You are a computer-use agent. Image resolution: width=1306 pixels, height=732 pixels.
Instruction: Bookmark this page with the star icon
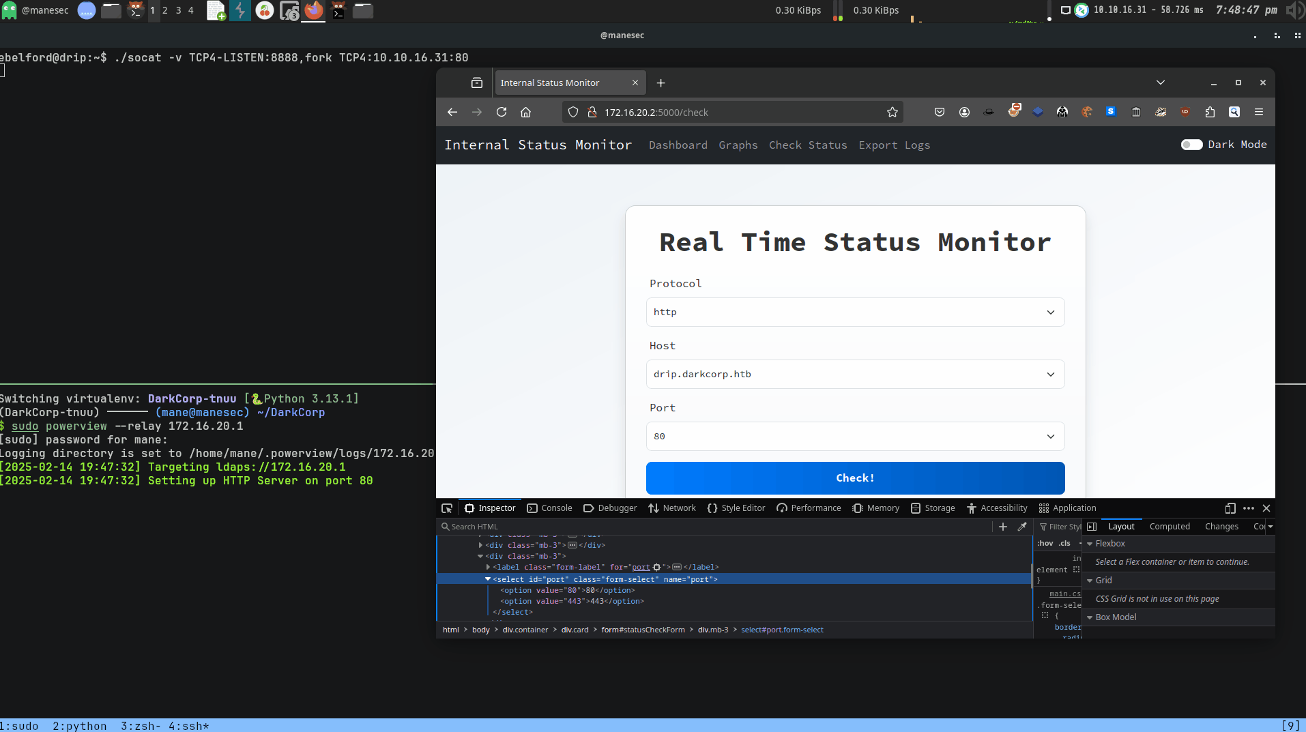892,112
